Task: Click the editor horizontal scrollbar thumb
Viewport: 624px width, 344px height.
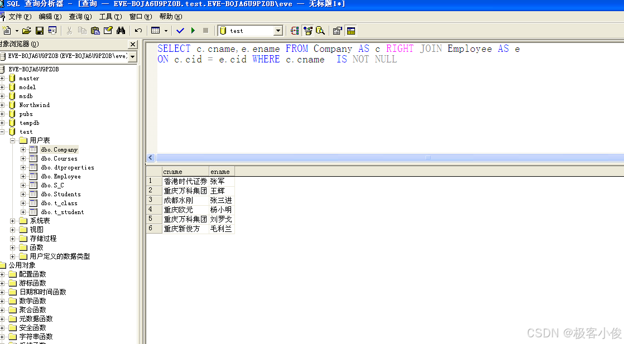Action: (x=428, y=157)
